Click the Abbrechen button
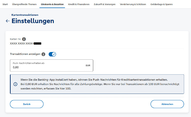Viewport: 191px width, 117px height. 167,104
